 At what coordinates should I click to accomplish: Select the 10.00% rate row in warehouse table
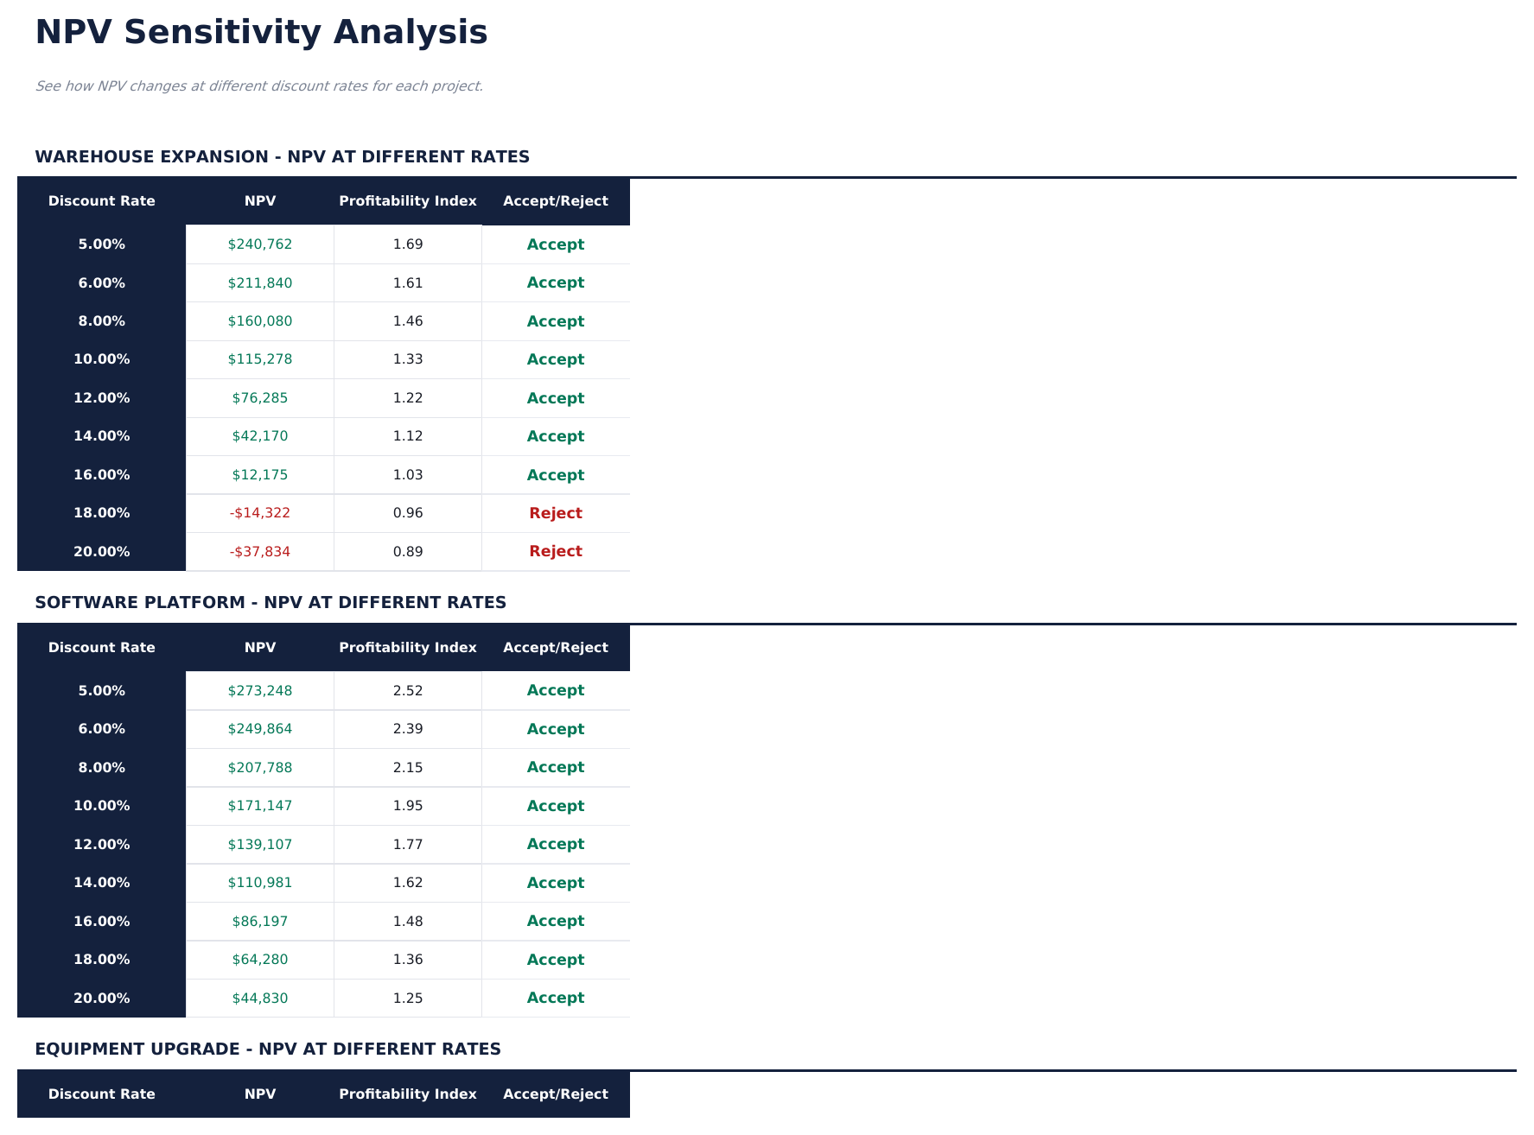pyautogui.click(x=101, y=359)
